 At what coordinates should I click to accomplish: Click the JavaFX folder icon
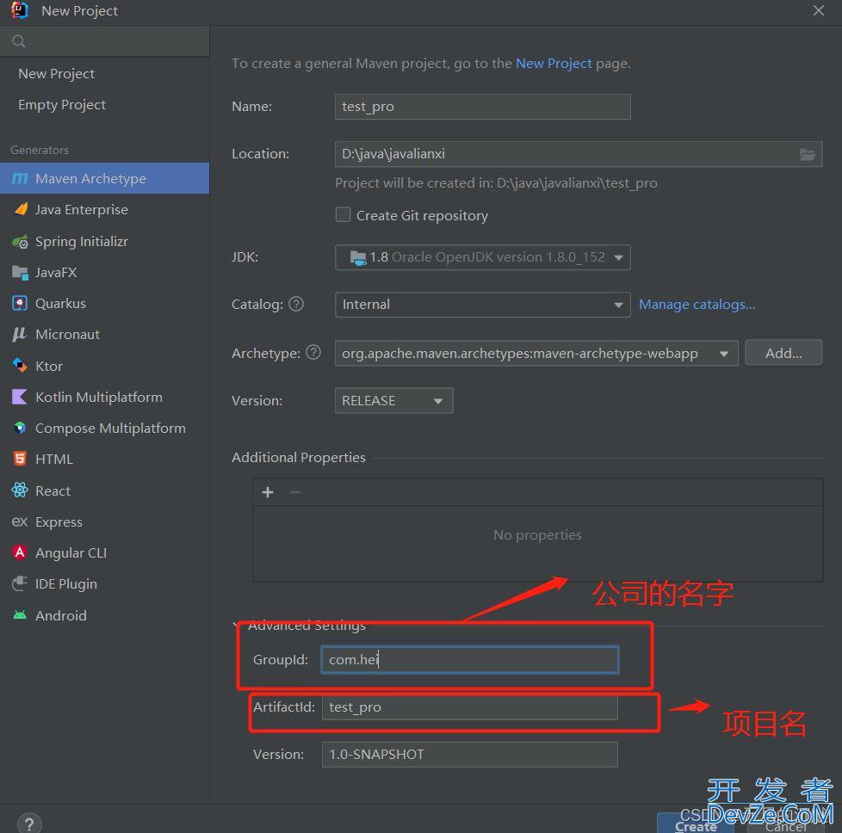(20, 273)
